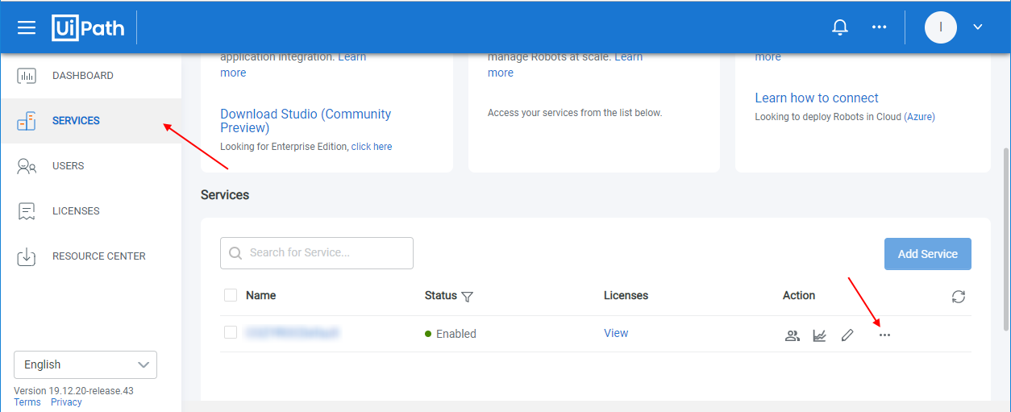Screen dimensions: 1011x412
Task: Manage users for the service
Action: (x=793, y=335)
